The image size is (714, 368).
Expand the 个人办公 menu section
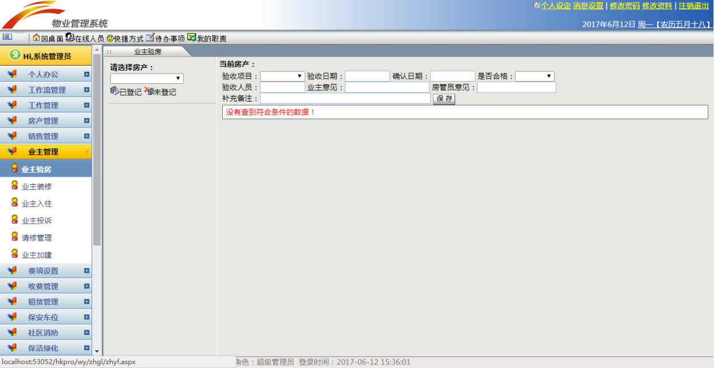click(43, 74)
